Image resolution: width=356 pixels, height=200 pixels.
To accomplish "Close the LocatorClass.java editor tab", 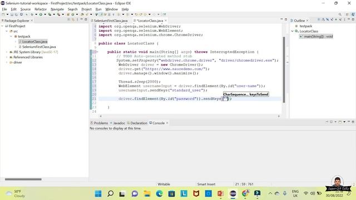I will tap(166, 21).
